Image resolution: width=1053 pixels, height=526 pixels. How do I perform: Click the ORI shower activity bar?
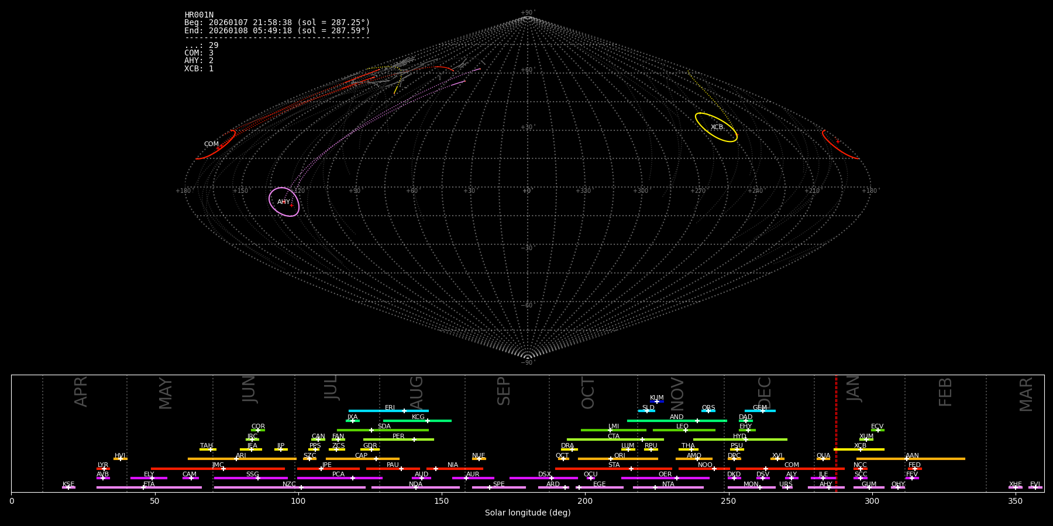tap(618, 459)
